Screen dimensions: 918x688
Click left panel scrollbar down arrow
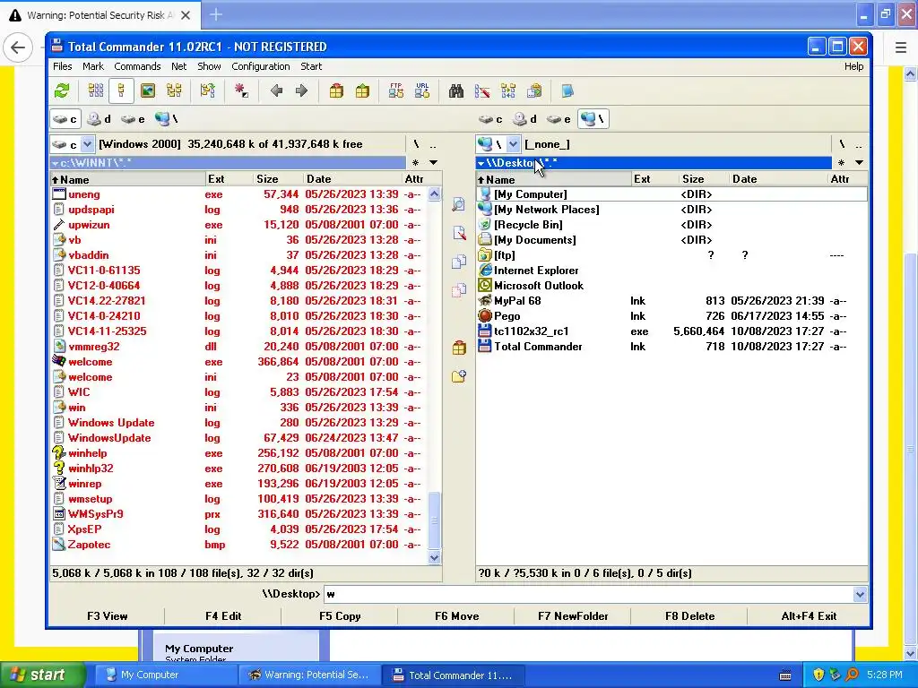click(434, 557)
